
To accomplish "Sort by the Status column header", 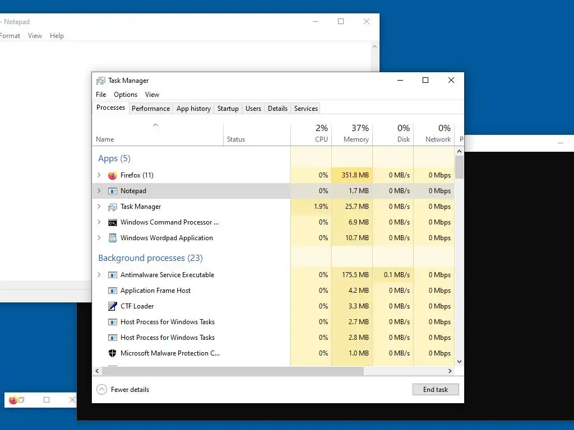I will click(257, 134).
